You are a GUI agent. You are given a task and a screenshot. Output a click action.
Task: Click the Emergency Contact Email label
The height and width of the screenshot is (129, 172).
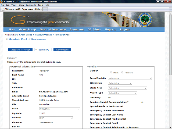point(104,123)
